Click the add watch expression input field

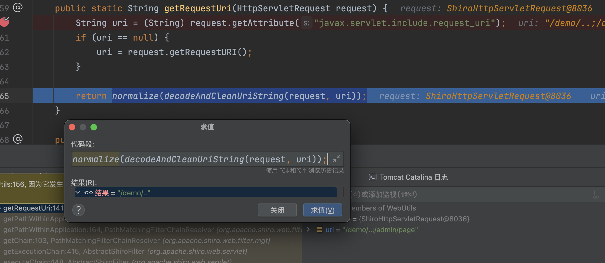coord(460,195)
